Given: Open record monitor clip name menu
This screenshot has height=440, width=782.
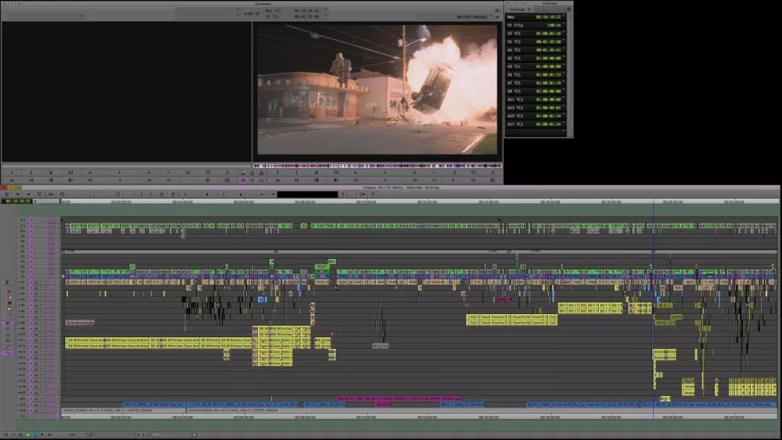Looking at the screenshot, I should 472,17.
